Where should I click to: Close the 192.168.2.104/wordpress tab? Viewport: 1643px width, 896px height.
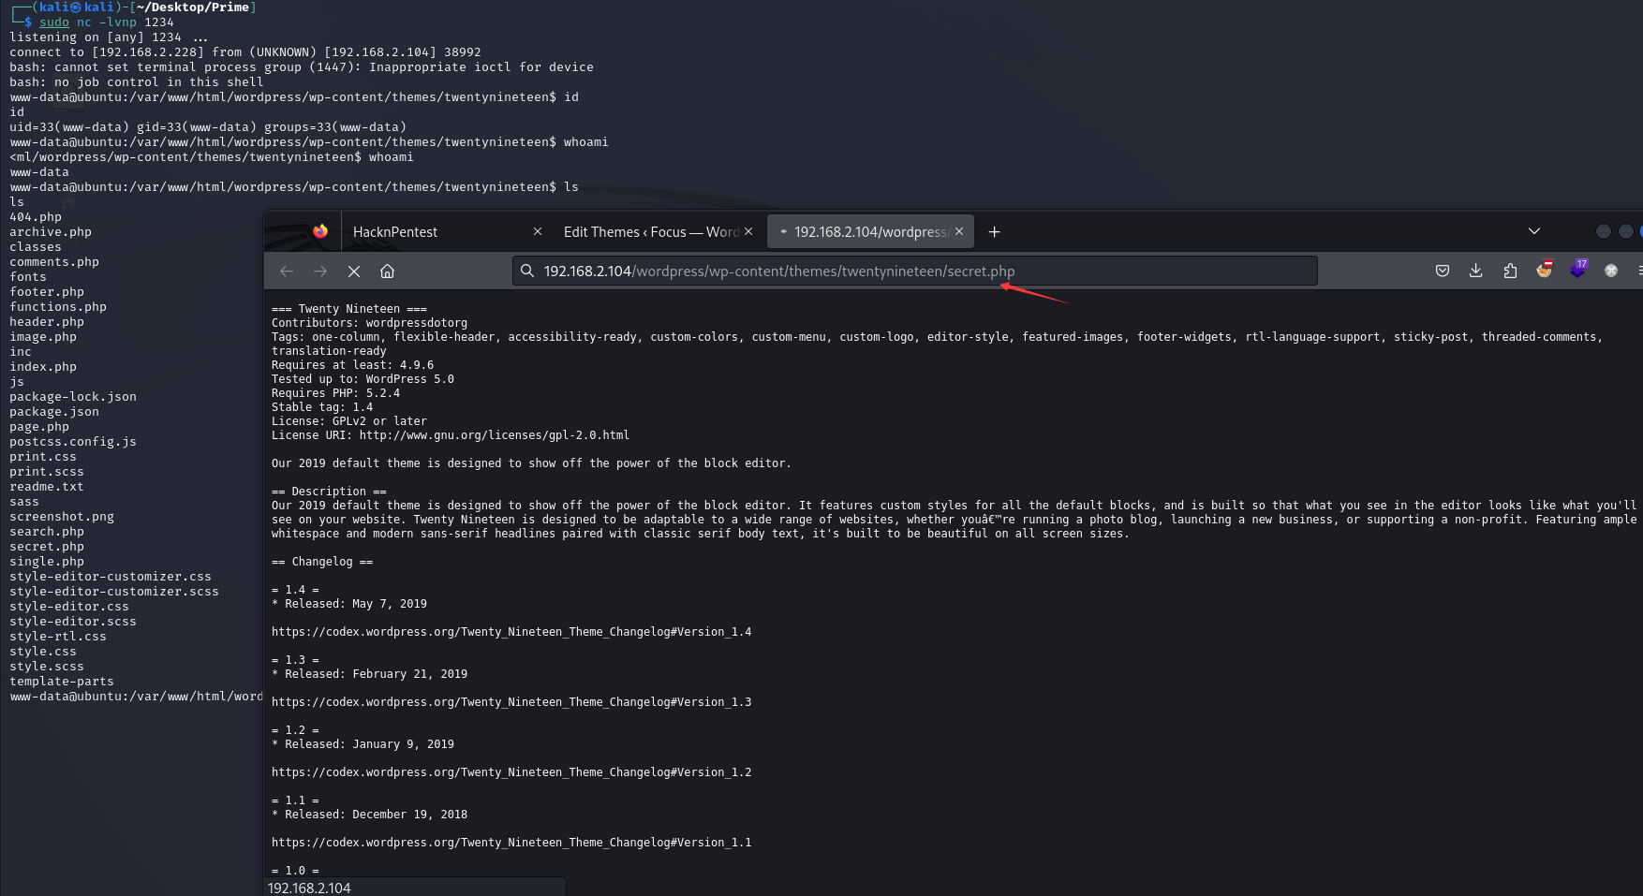pos(959,231)
